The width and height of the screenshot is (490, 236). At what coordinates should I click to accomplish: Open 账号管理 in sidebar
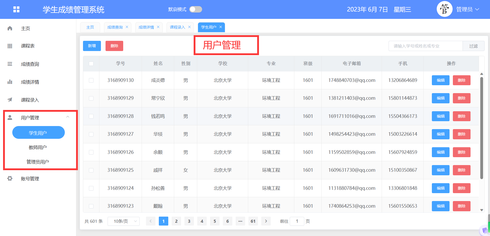click(x=30, y=179)
